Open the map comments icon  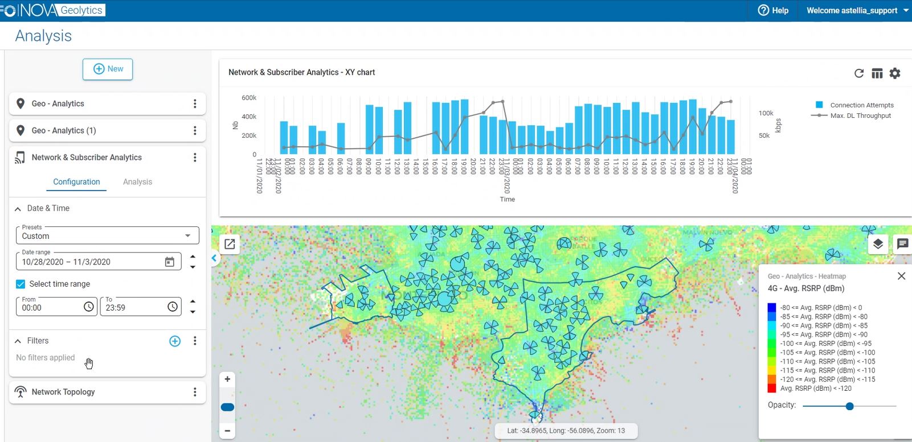[x=902, y=244]
